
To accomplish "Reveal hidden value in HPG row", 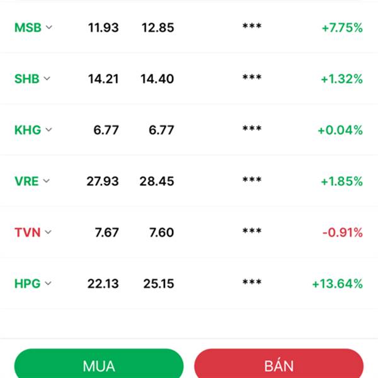I will coord(252,282).
